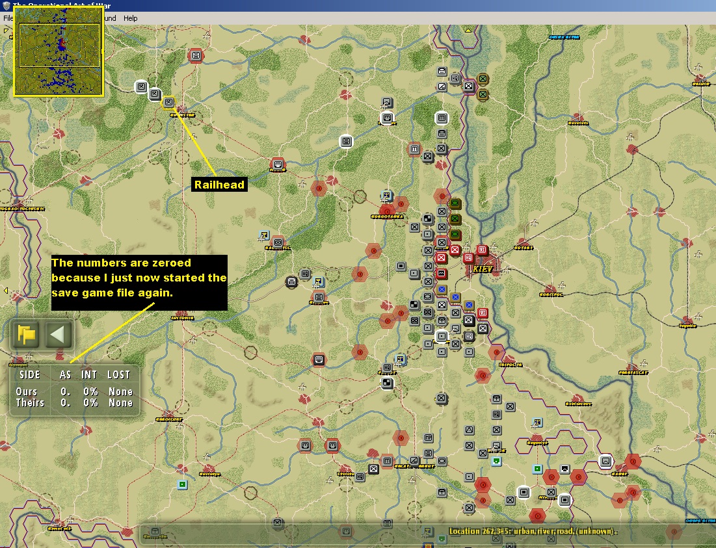The width and height of the screenshot is (716, 548).
Task: Select the gray HQ unit beside the dark round unit
Action: click(305, 274)
